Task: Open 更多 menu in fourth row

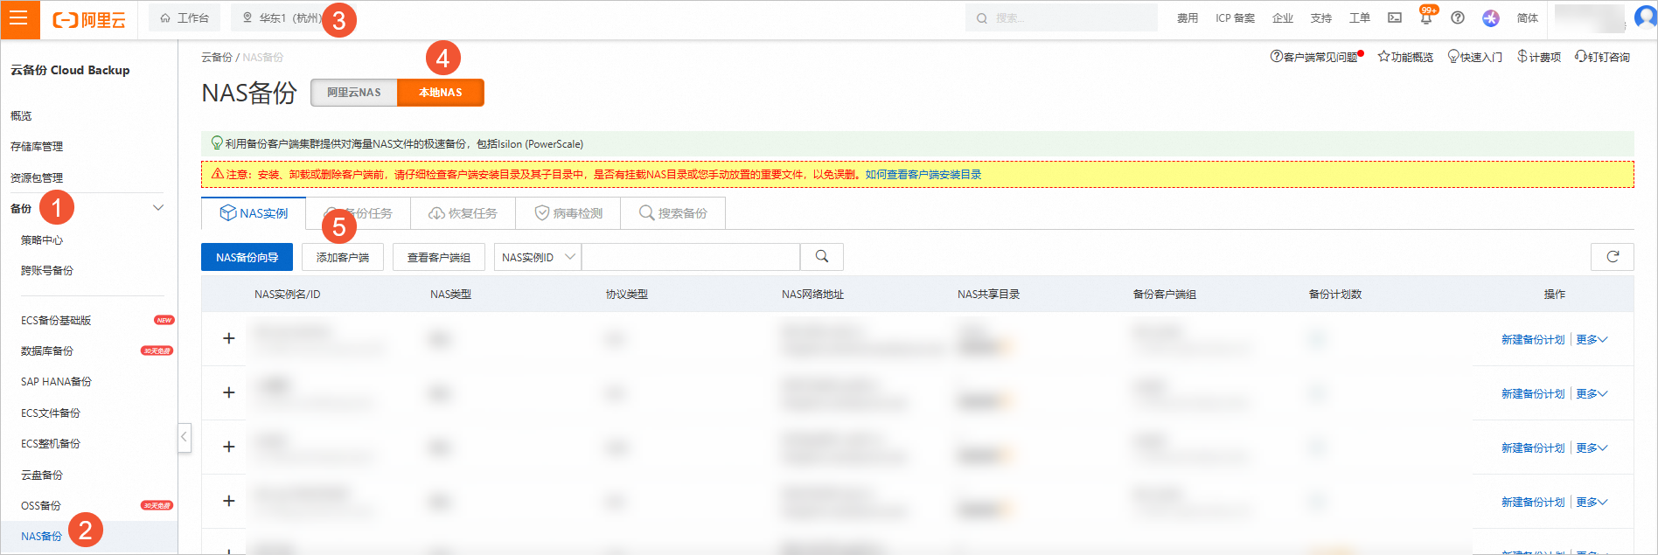Action: (1592, 502)
